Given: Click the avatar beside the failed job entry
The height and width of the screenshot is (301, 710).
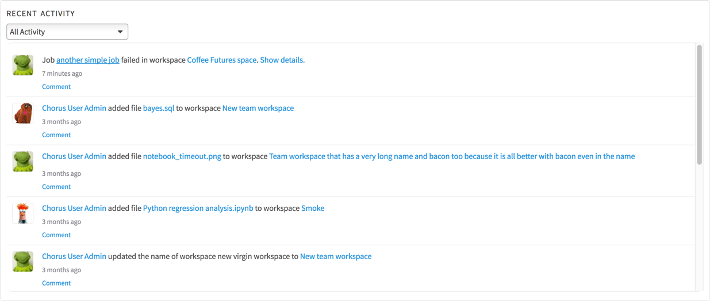Looking at the screenshot, I should [x=23, y=65].
